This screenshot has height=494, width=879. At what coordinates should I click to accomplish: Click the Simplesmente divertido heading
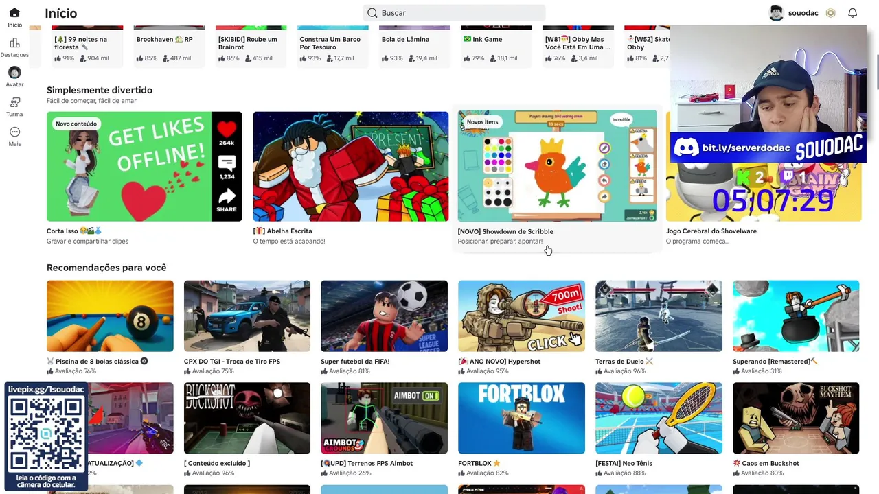100,90
